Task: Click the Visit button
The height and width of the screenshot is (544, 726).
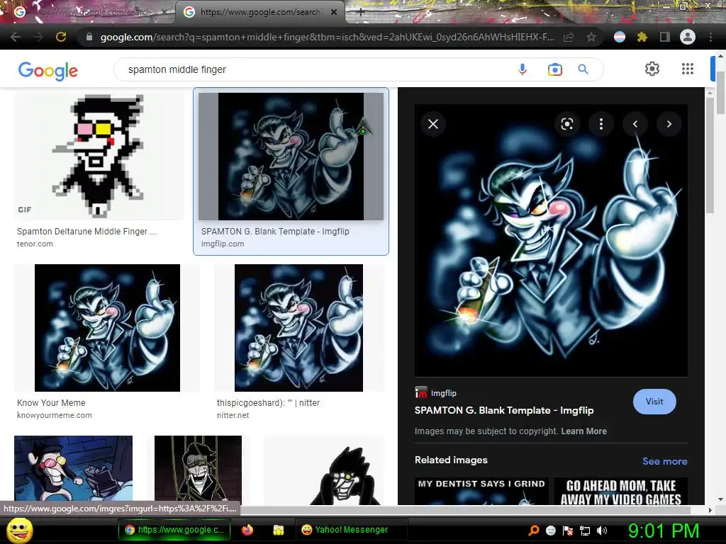Action: tap(654, 402)
